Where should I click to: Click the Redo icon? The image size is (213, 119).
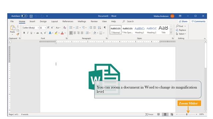42,16
